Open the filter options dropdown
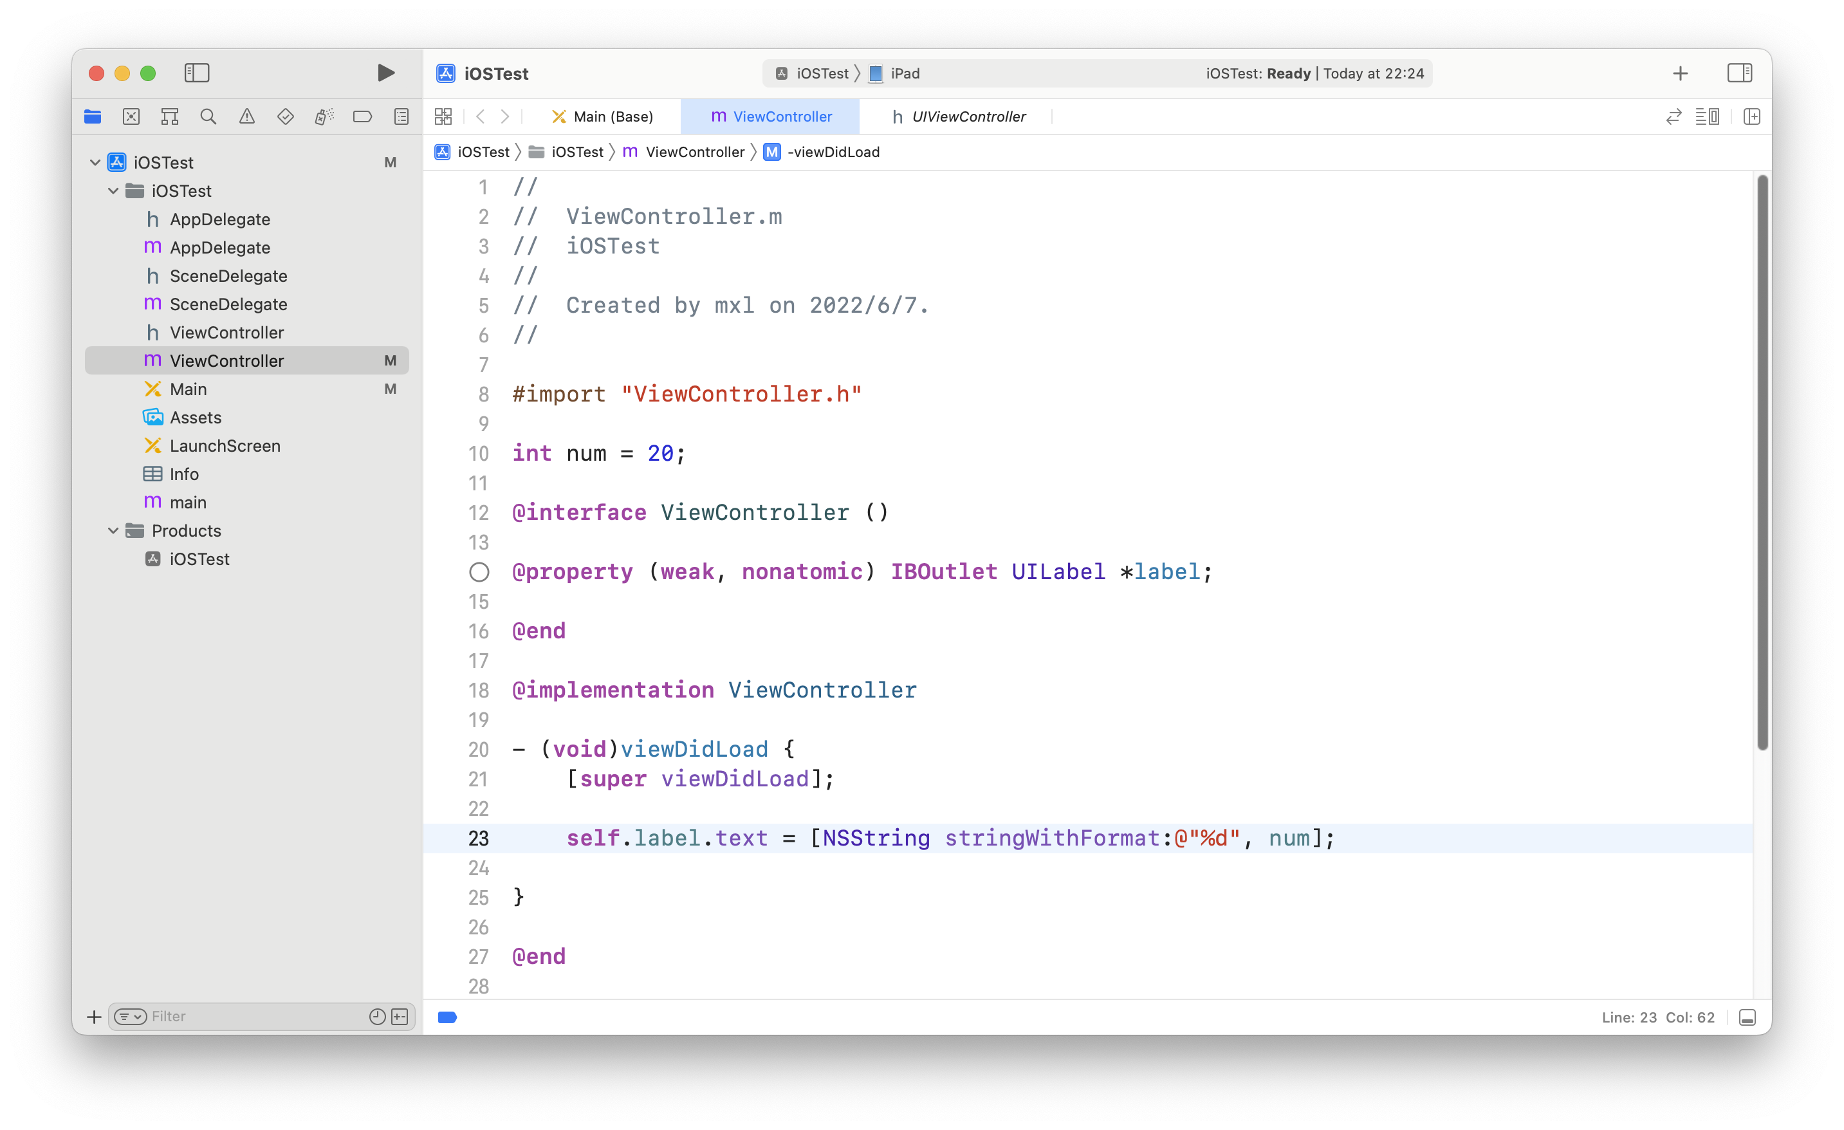The width and height of the screenshot is (1844, 1130). tap(131, 1016)
